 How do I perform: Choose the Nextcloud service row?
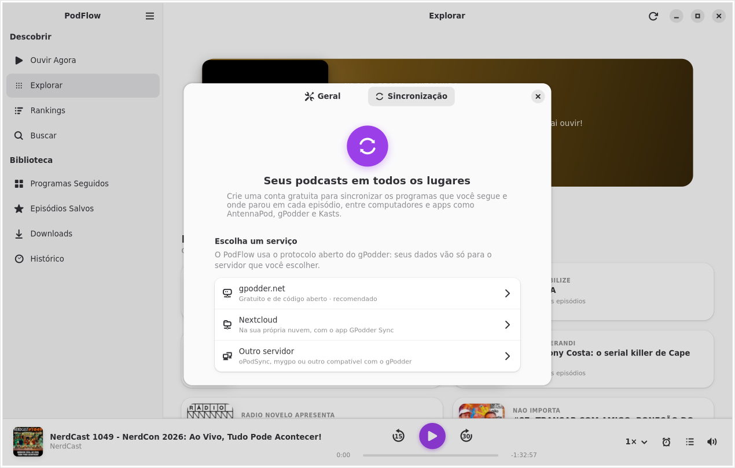367,325
